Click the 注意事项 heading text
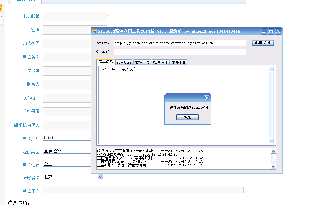The image size is (322, 205). click(19, 203)
